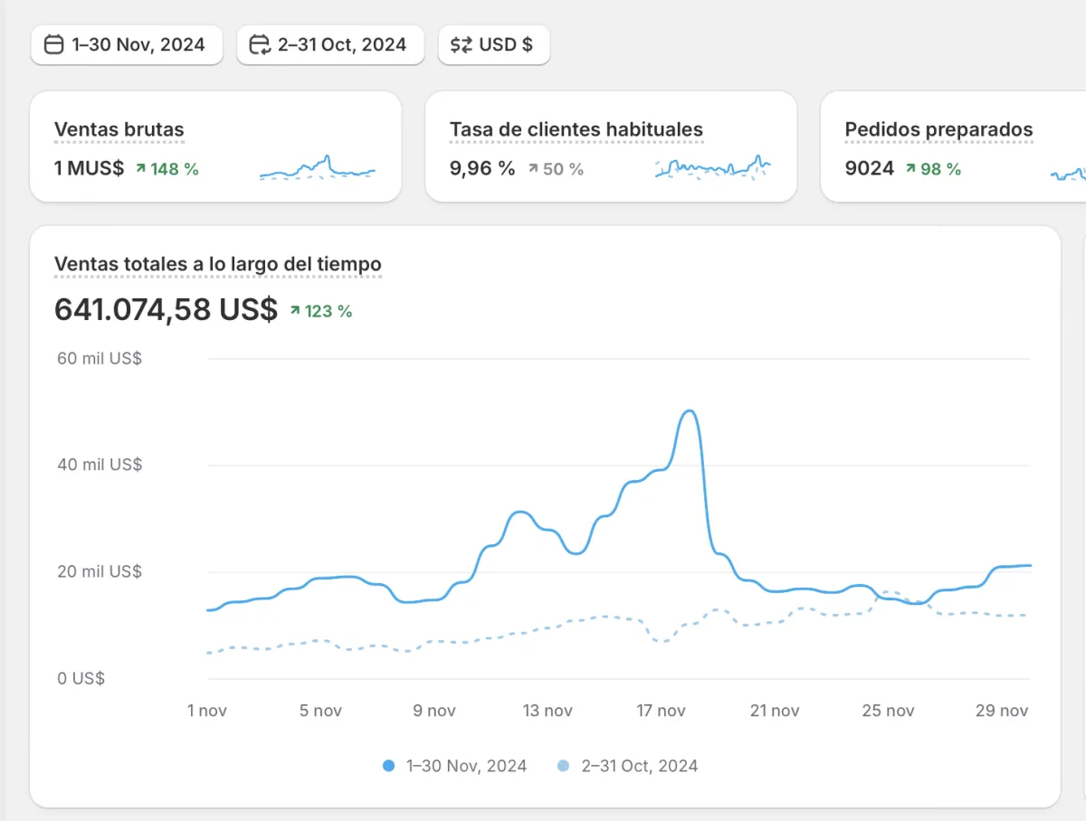Screen dimensions: 1086x821
Task: Click the 60 mil US$ axis label
Action: (x=100, y=358)
